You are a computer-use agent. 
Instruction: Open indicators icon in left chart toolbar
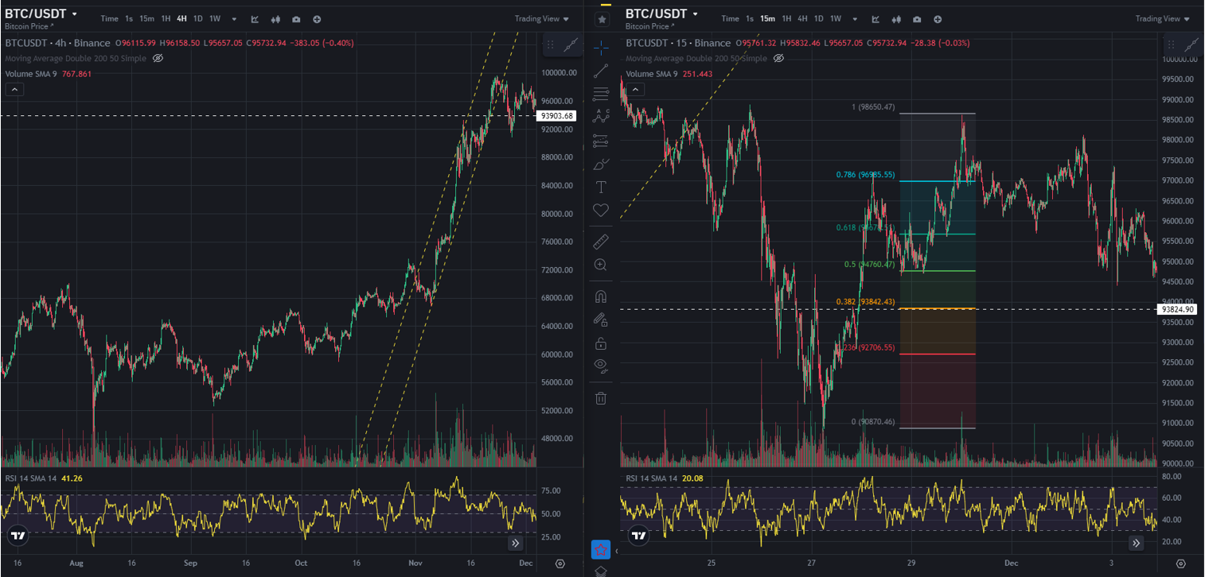click(x=255, y=19)
